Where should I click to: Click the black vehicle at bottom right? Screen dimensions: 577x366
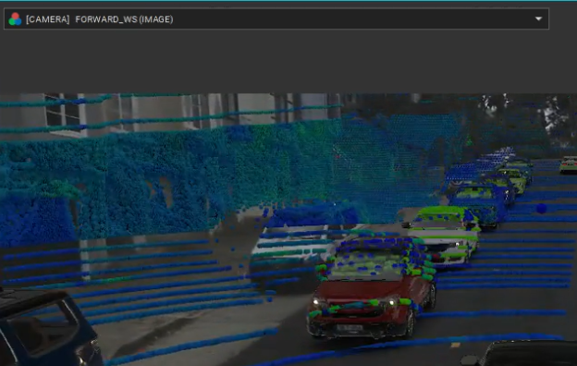pos(522,353)
